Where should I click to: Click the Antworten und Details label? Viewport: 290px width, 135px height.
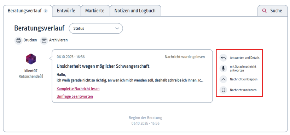(x=245, y=58)
